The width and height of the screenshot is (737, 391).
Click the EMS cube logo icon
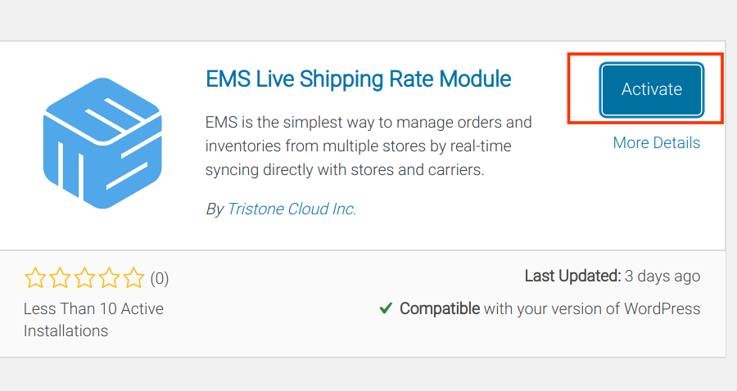(x=102, y=143)
